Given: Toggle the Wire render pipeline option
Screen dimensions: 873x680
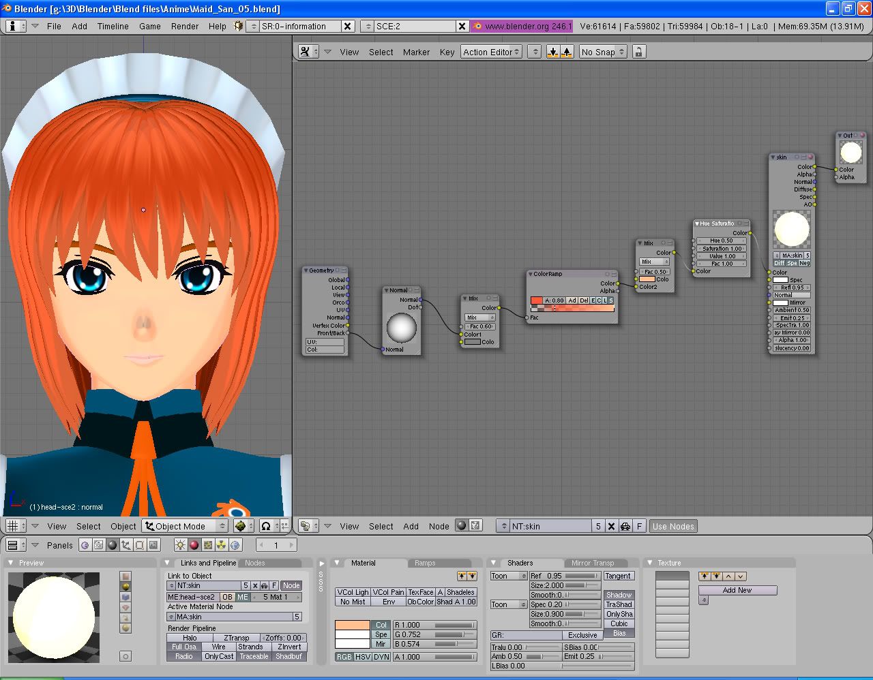Looking at the screenshot, I should coord(218,647).
